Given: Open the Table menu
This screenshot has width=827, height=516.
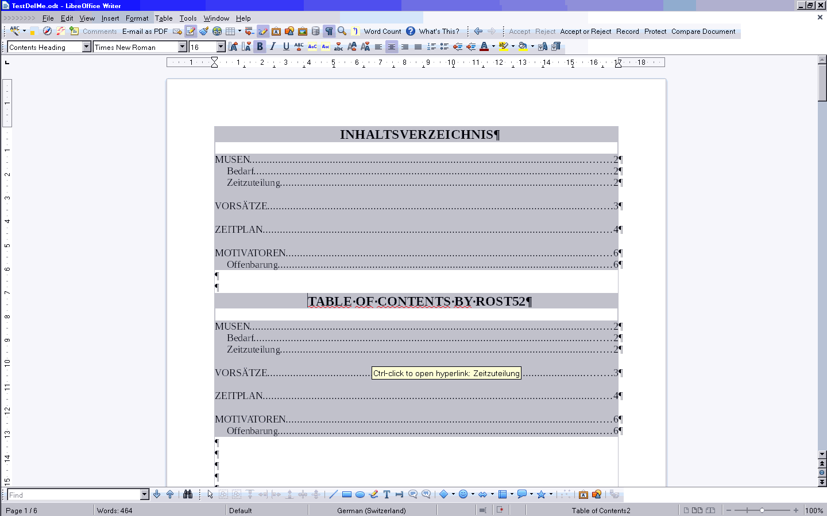Looking at the screenshot, I should click(x=164, y=18).
